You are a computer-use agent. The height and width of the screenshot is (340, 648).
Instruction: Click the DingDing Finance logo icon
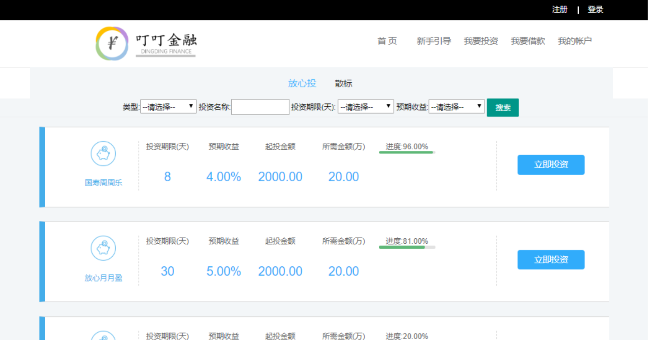point(112,43)
